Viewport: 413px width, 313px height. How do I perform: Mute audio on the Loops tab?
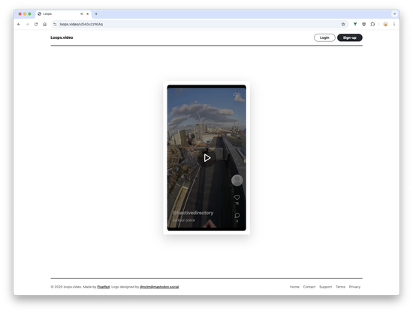pyautogui.click(x=82, y=14)
